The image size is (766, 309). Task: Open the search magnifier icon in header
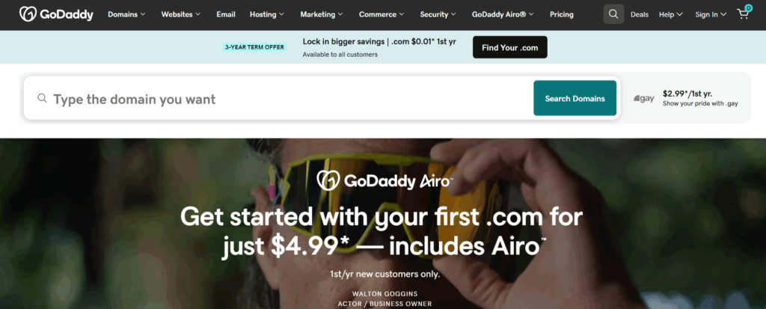(613, 14)
